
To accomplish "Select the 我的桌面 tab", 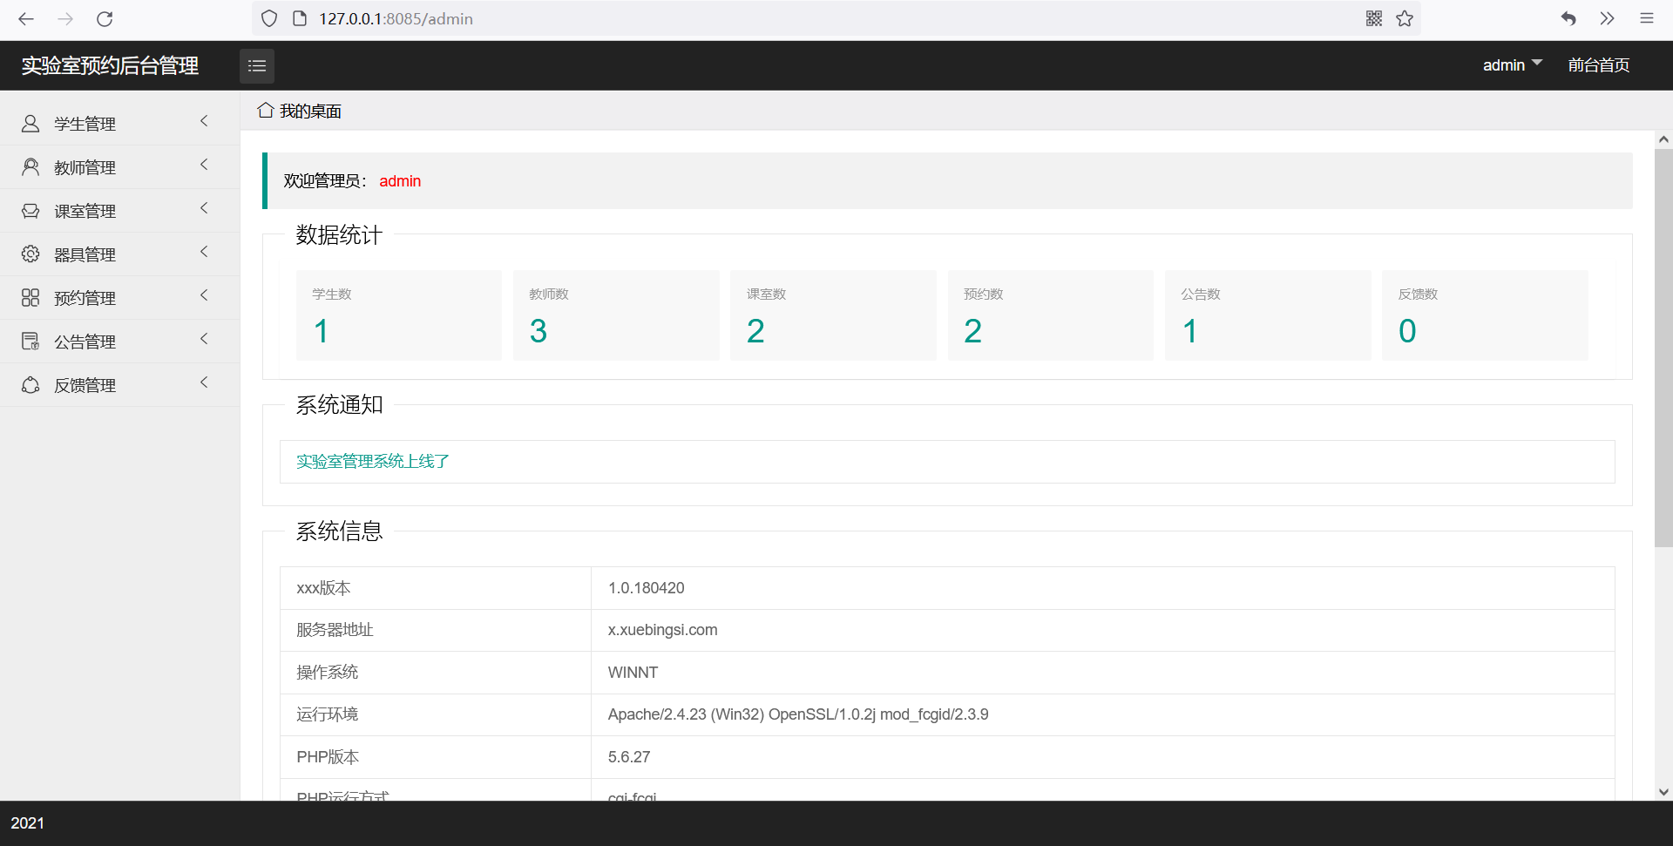I will [300, 111].
